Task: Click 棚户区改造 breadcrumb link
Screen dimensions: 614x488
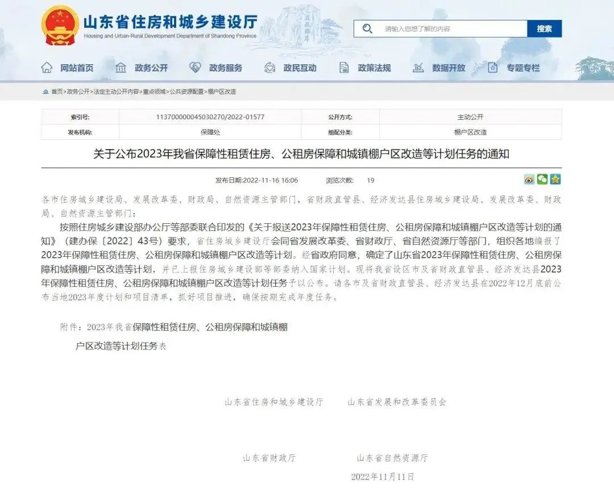Action: pos(222,91)
